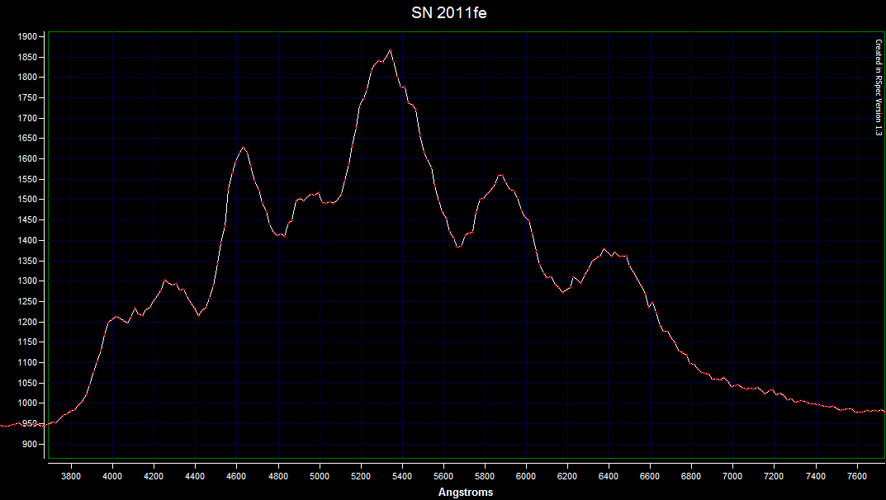886x500 pixels.
Task: Click the 3800 x-axis tick label
Action: [72, 476]
